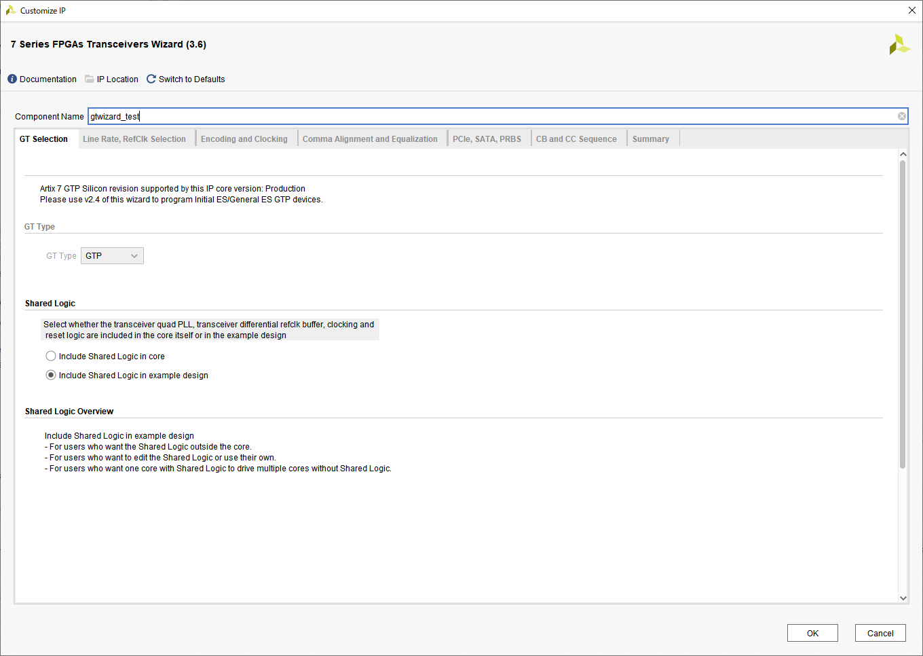Click the Cancel button
Screen dimensions: 923x656
[x=880, y=633]
